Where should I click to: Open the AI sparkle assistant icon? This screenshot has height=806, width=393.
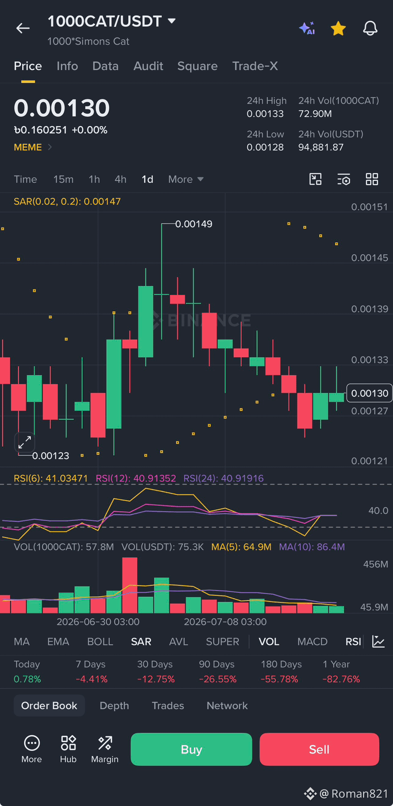(x=307, y=28)
